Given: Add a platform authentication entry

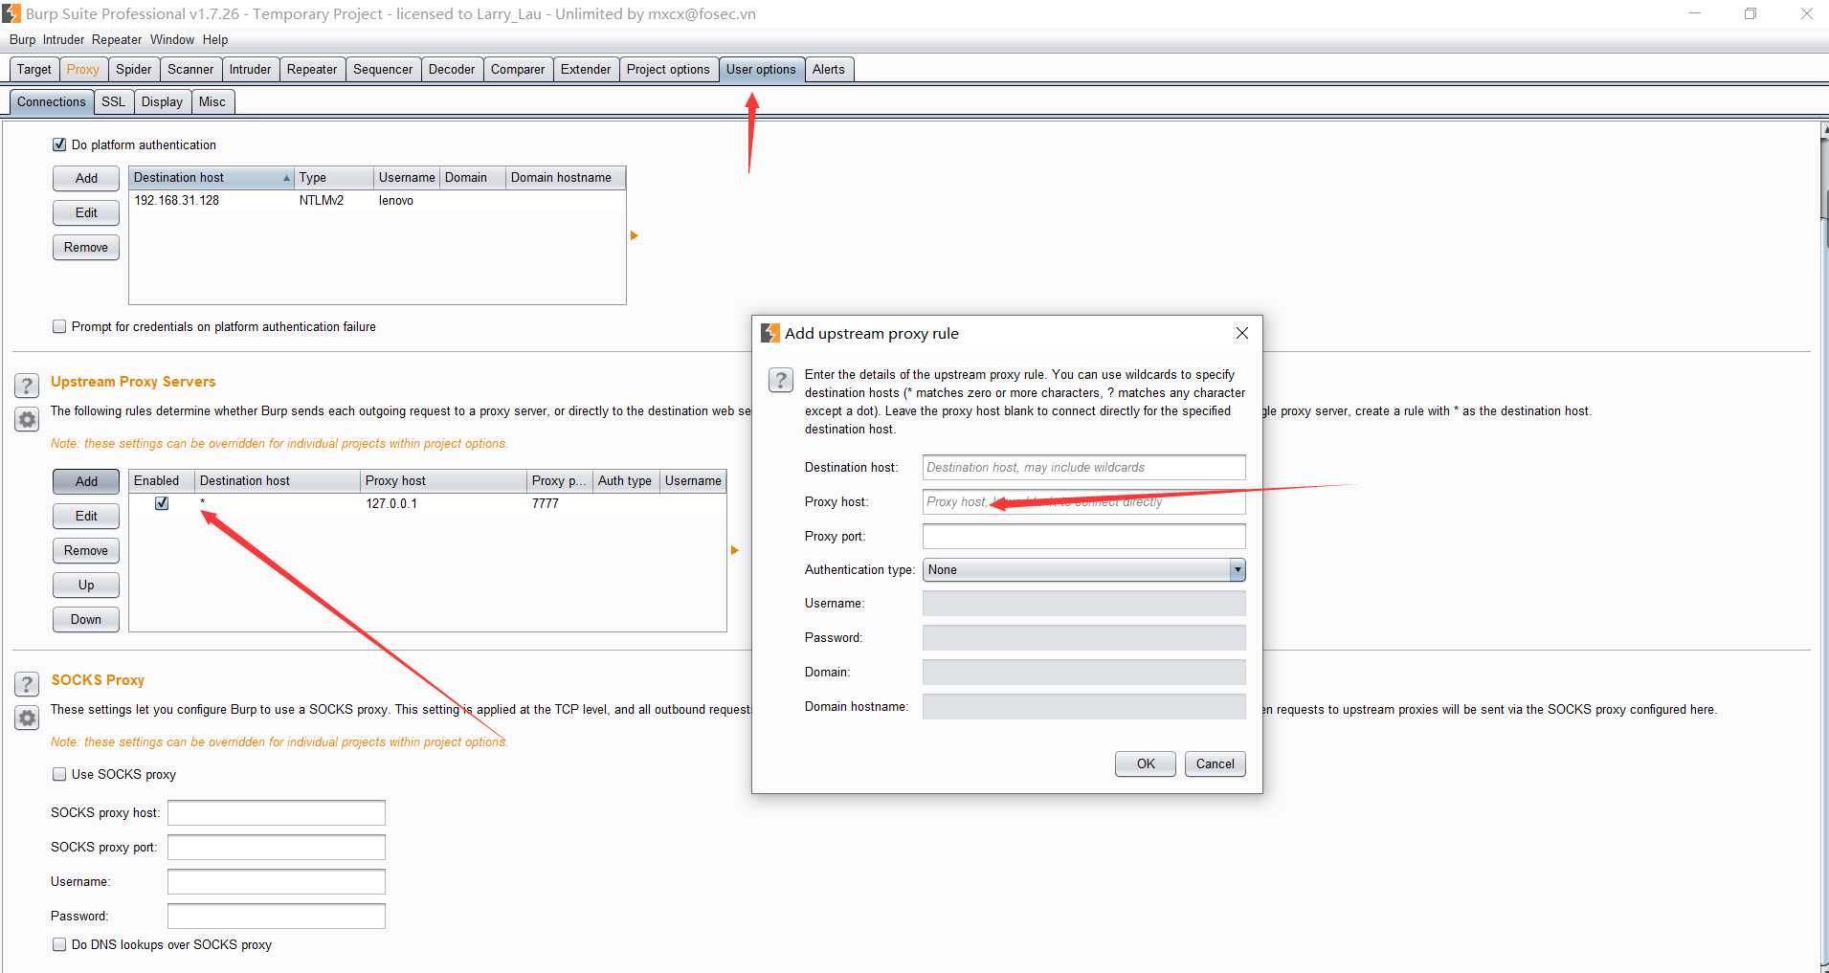Looking at the screenshot, I should pos(86,178).
